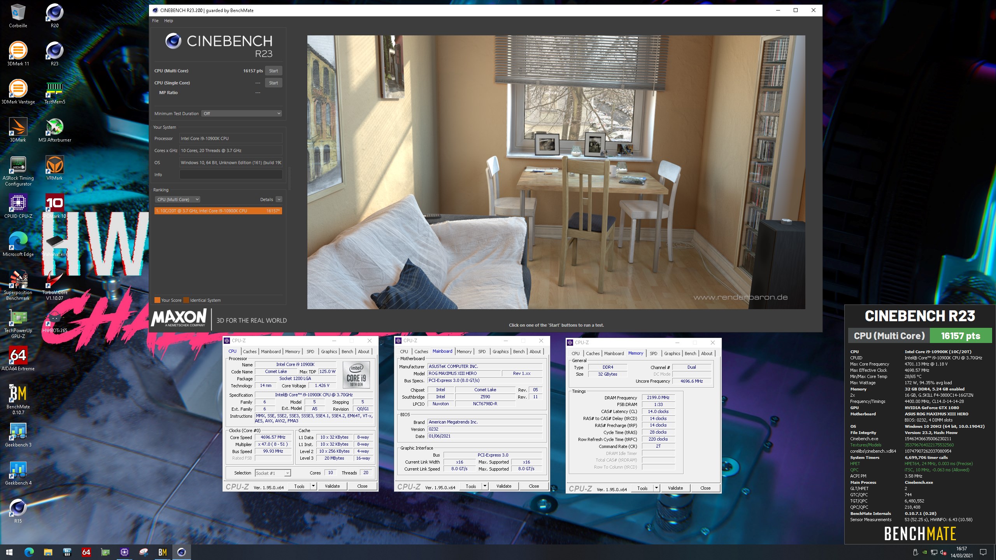The width and height of the screenshot is (996, 560).
Task: Launch the TestMem5 desktop icon
Action: tap(54, 92)
